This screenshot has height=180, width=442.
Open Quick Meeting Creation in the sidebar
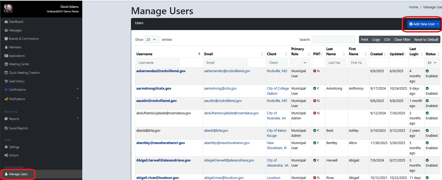pyautogui.click(x=24, y=73)
